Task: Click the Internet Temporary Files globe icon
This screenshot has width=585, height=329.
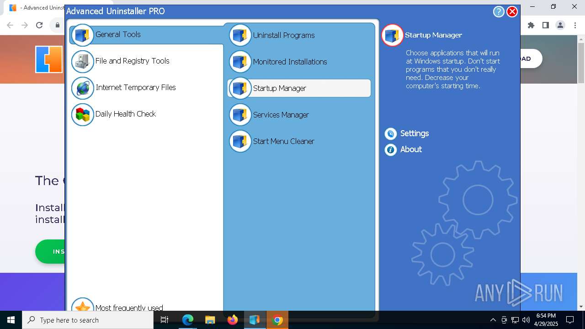Action: point(83,88)
